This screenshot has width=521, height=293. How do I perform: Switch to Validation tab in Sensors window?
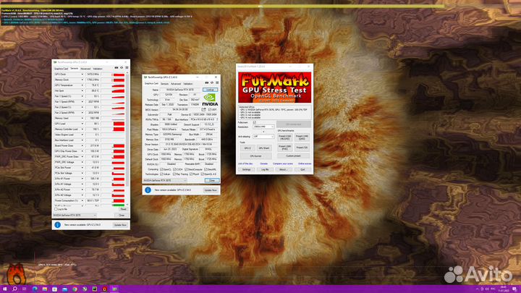[x=98, y=69]
